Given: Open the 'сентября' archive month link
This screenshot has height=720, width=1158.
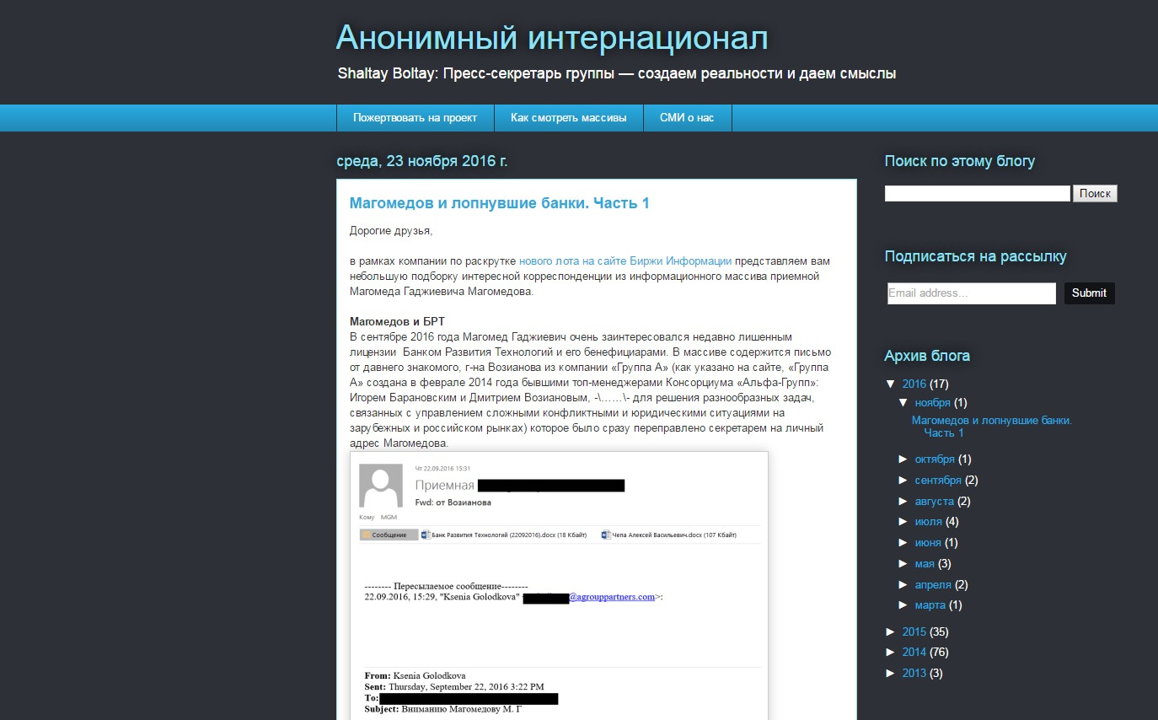Looking at the screenshot, I should tap(937, 481).
